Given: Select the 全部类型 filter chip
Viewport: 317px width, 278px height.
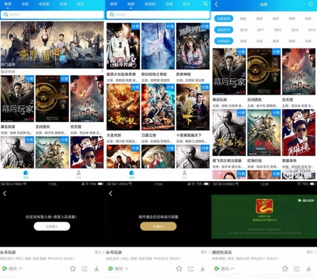Looking at the screenshot, I should click(224, 19).
